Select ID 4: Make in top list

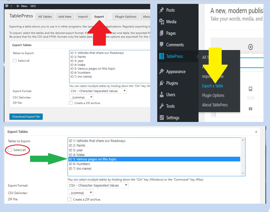(x=109, y=65)
